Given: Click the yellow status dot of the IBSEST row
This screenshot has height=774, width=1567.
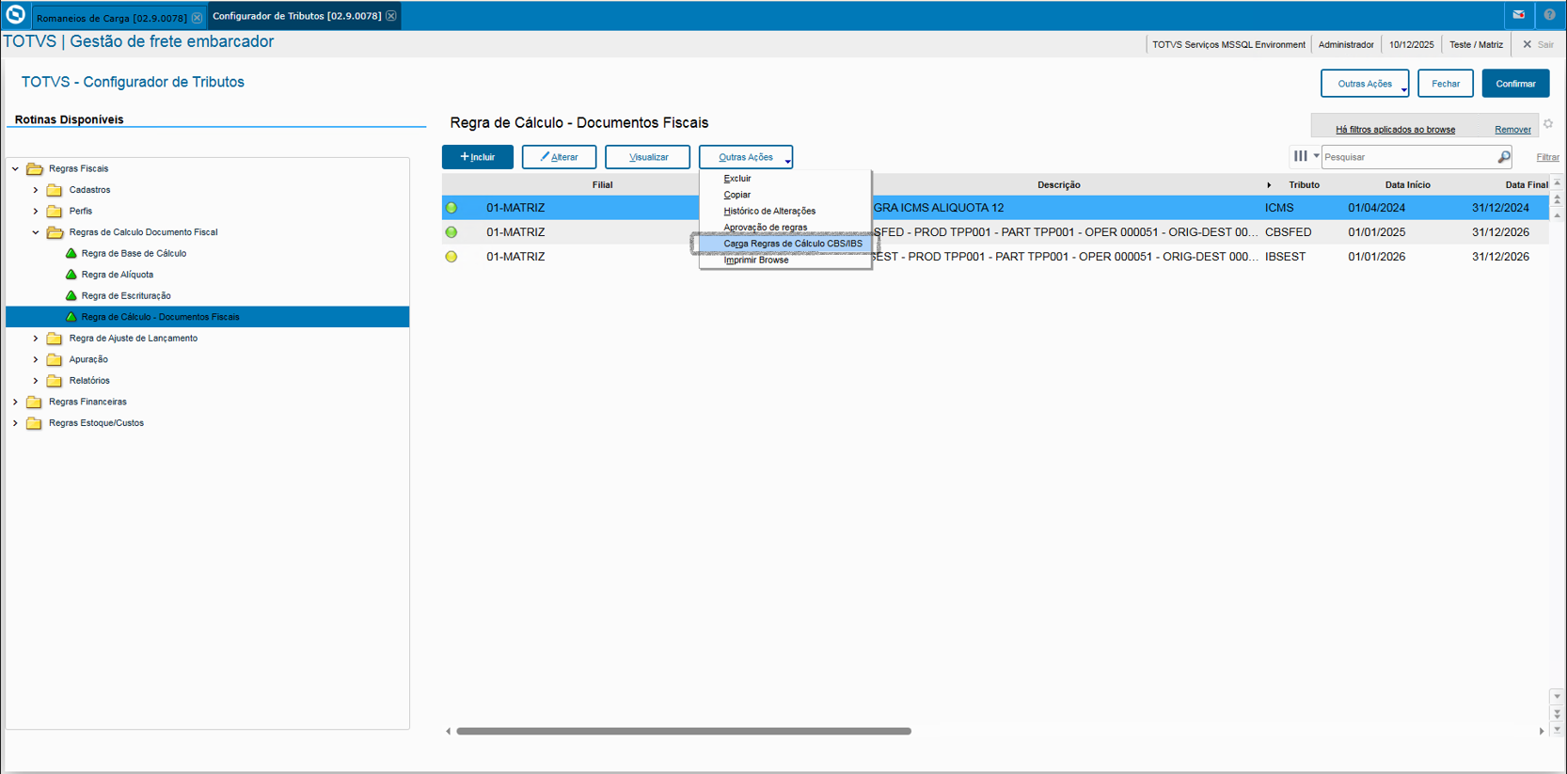Looking at the screenshot, I should click(x=451, y=257).
